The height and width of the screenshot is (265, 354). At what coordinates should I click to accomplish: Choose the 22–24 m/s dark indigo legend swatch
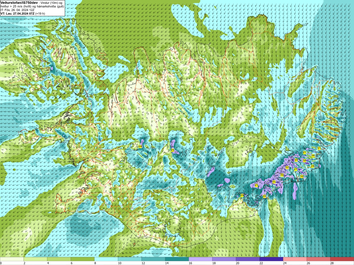[271, 259]
